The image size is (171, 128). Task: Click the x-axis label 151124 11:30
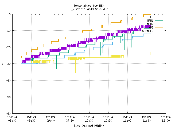(x=146, y=119)
